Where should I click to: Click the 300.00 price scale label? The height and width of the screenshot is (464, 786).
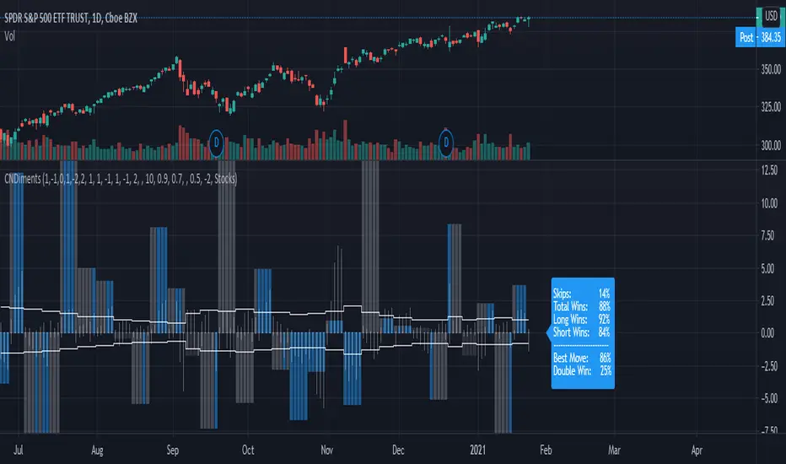click(x=771, y=145)
